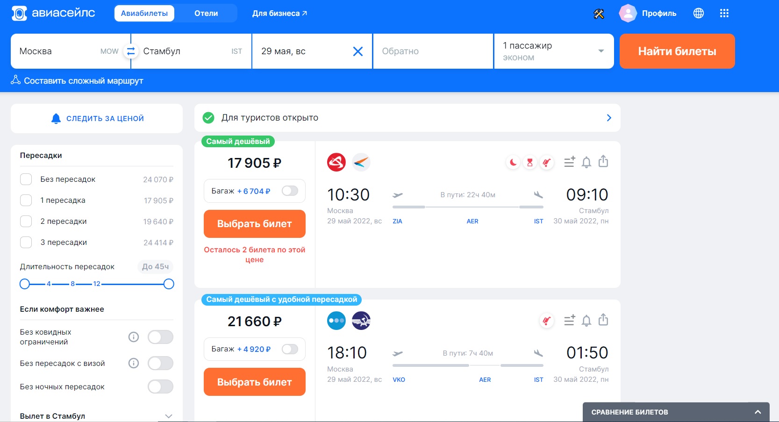Click the Стамбул destination field
779x422 pixels.
click(x=192, y=51)
